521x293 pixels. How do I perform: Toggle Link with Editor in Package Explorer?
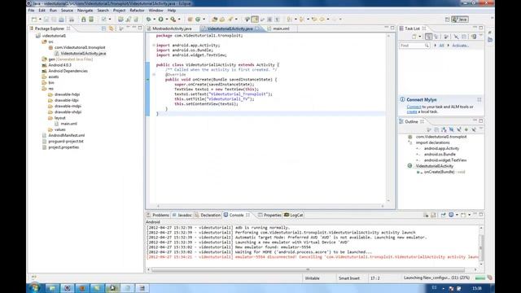pyautogui.click(x=112, y=28)
